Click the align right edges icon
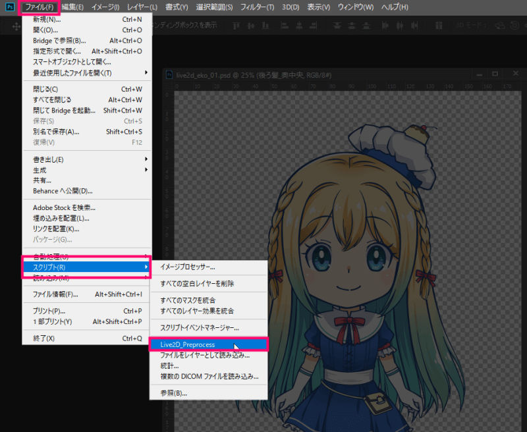The width and height of the screenshot is (527, 432). pos(314,26)
